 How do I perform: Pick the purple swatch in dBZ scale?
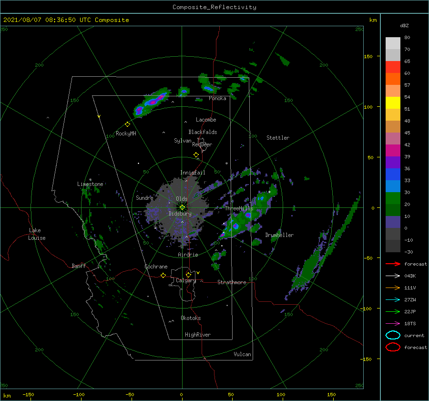(x=393, y=162)
